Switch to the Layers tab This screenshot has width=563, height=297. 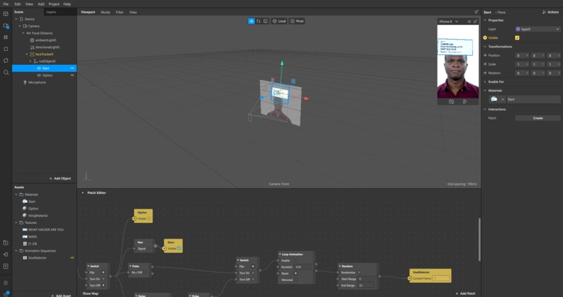click(52, 12)
